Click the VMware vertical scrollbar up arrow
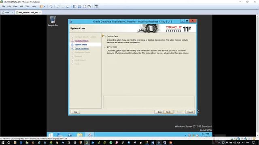The height and width of the screenshot is (145, 259). pos(257,16)
